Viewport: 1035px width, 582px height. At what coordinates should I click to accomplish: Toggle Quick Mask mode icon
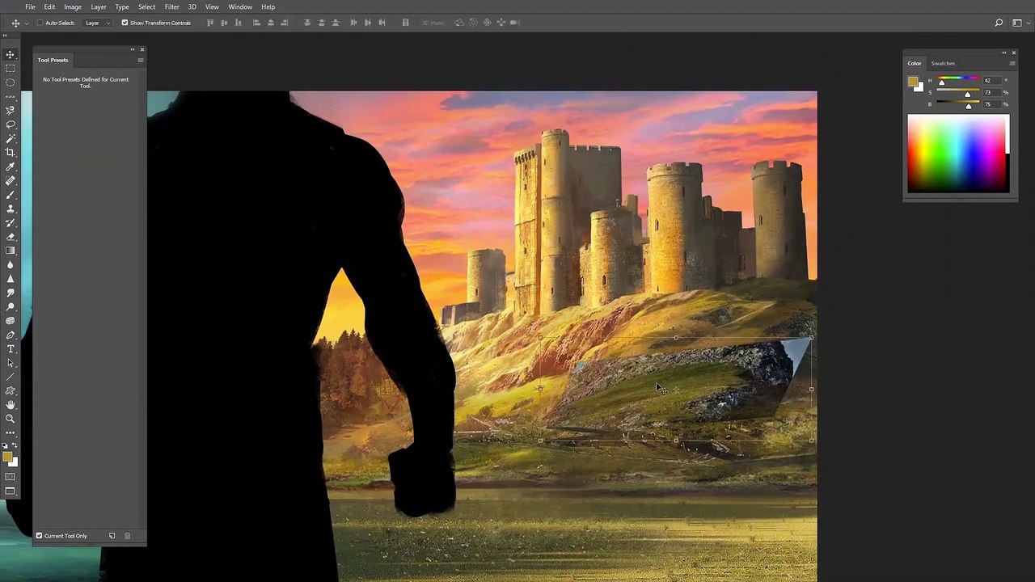pos(11,477)
